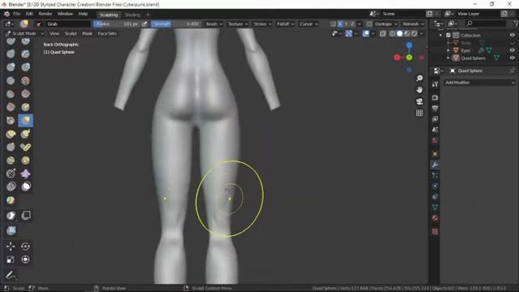Toggle viewport overlays display
Screen dimensions: 519x292
[x=366, y=33]
